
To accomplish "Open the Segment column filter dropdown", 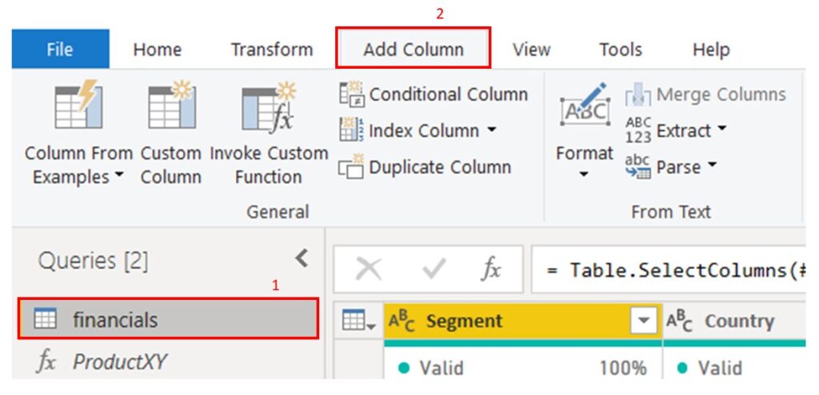I will point(642,321).
